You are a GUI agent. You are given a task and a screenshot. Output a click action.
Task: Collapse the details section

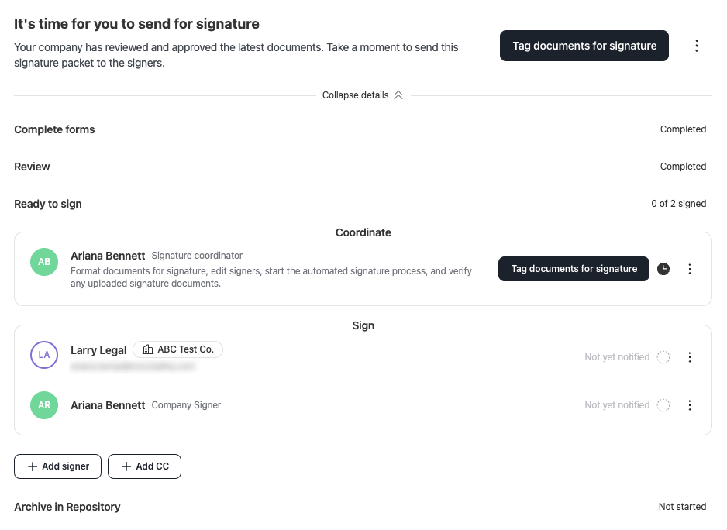point(363,95)
